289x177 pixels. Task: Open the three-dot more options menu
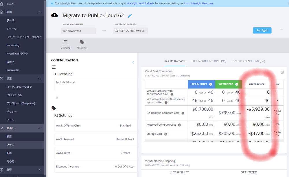point(281,30)
